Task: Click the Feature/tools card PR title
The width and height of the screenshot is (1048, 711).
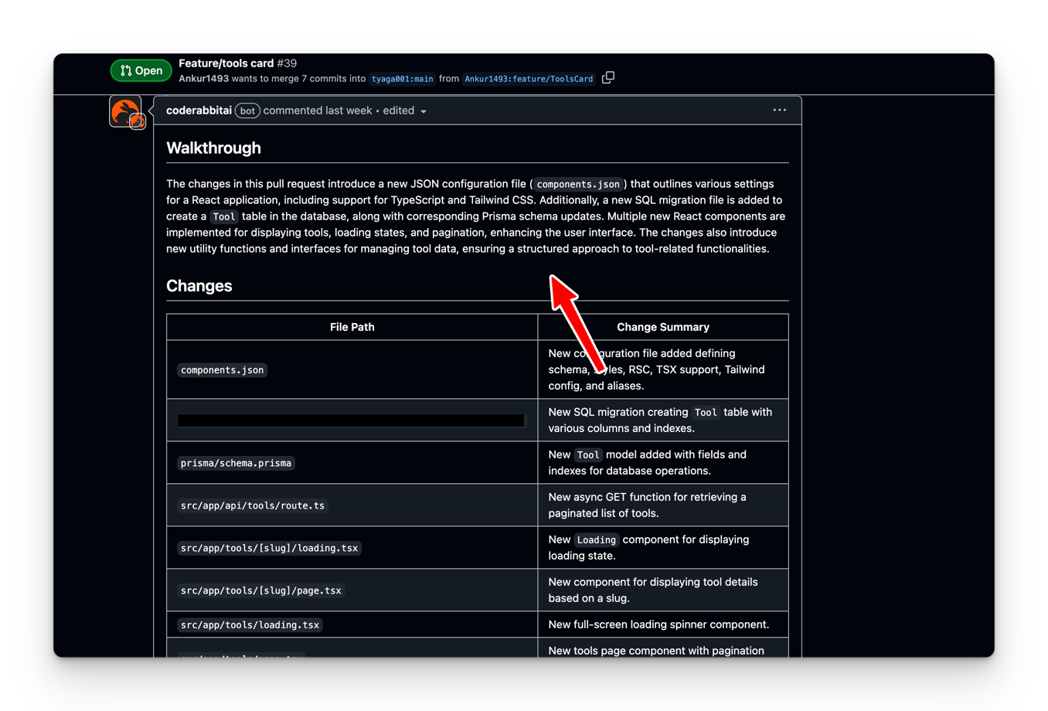Action: 226,63
